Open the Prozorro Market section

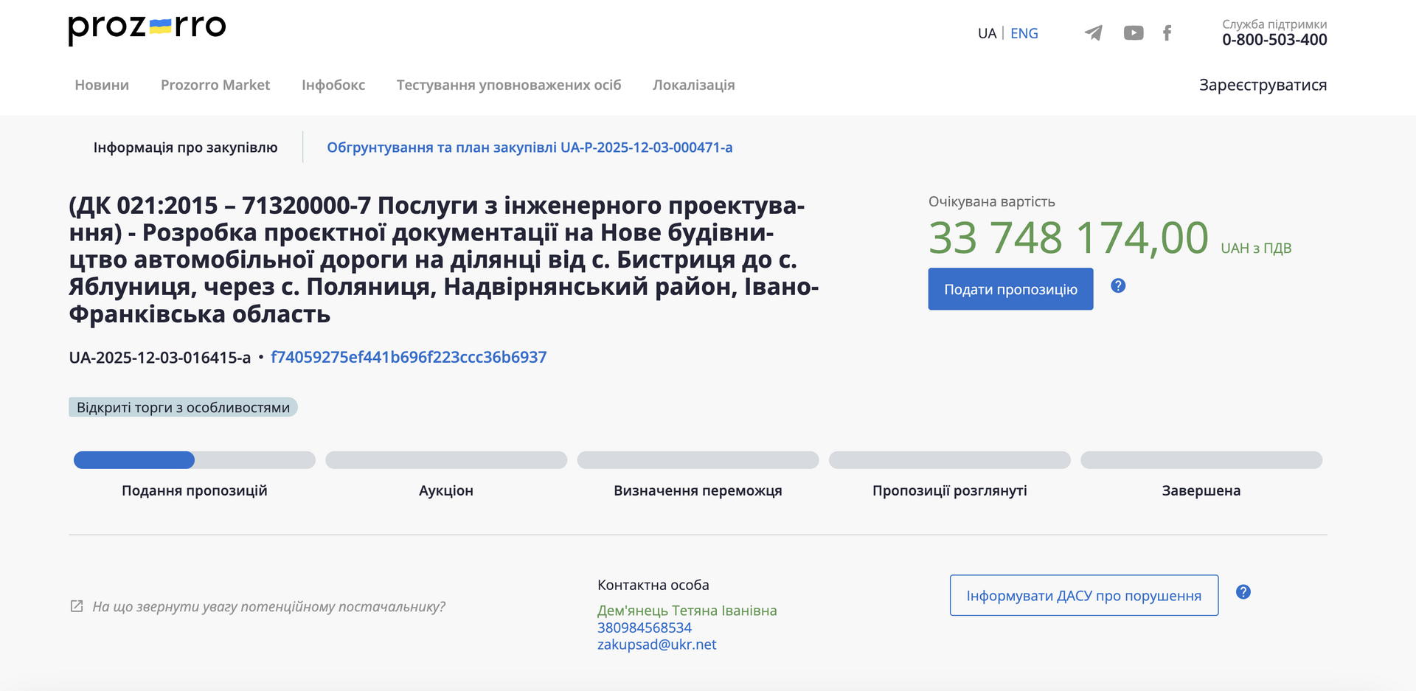(x=215, y=85)
